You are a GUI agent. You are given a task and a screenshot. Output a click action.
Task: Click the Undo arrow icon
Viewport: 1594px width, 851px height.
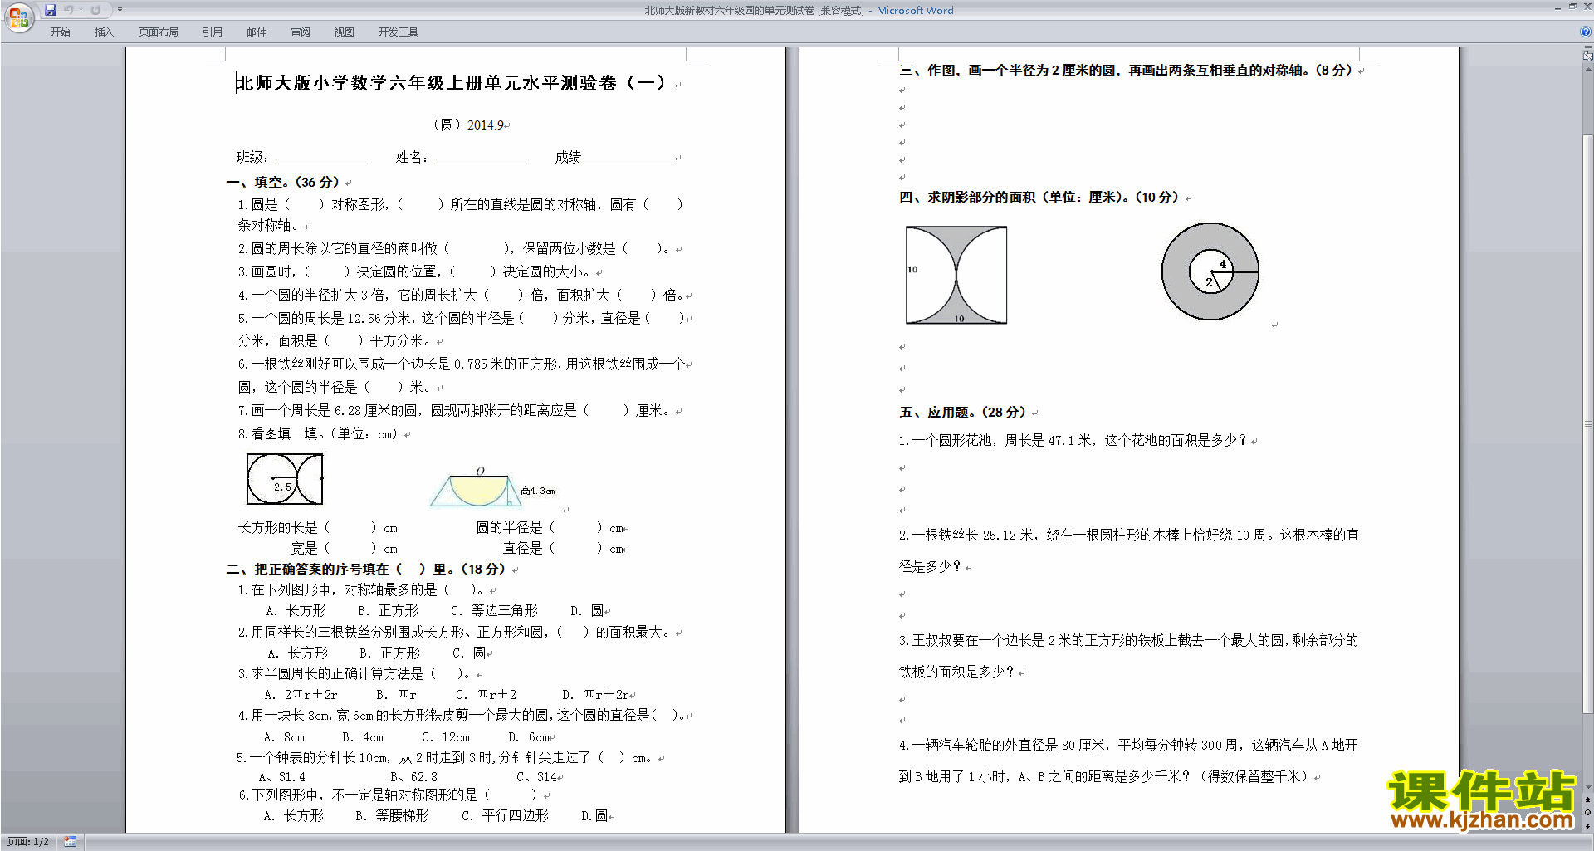69,10
